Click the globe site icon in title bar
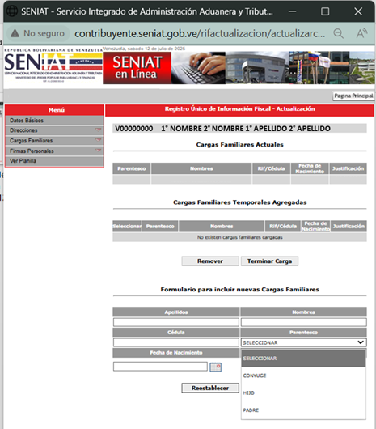Screen dimensions: 376x429 click(12, 11)
